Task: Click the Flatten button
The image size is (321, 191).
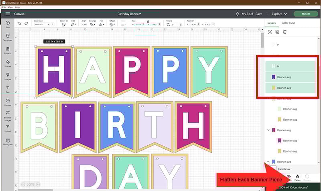Action: [x=297, y=178]
